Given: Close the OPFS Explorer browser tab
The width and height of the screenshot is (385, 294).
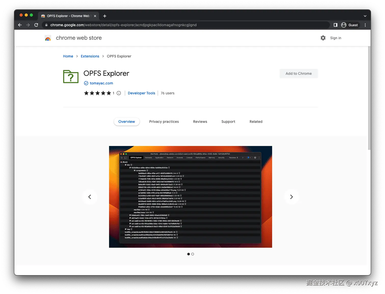Looking at the screenshot, I should (95, 16).
